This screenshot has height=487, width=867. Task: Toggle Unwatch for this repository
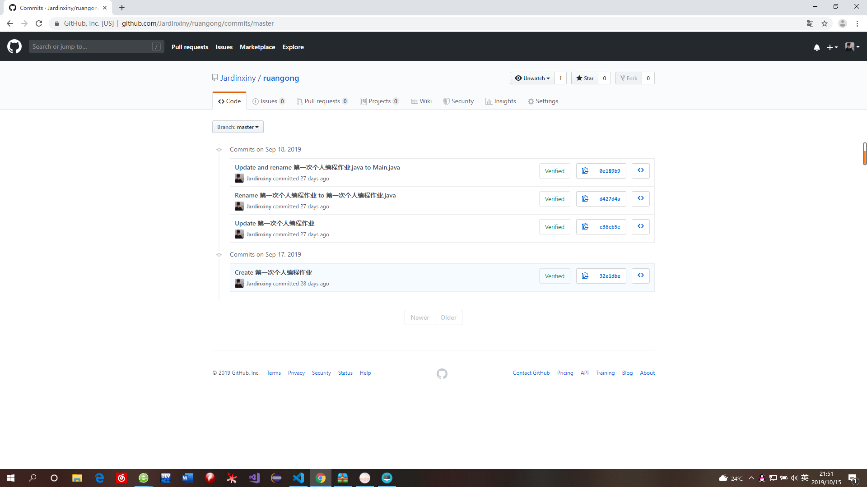click(532, 78)
